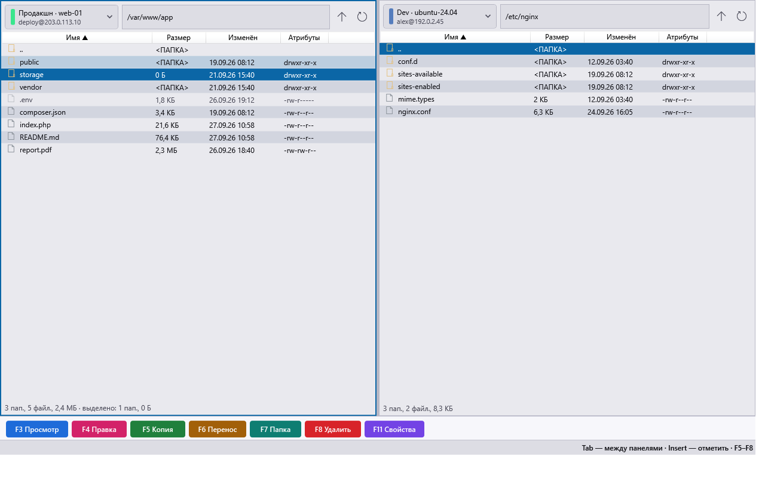Navigate up from /etc/nginx in the right panel

coord(721,17)
